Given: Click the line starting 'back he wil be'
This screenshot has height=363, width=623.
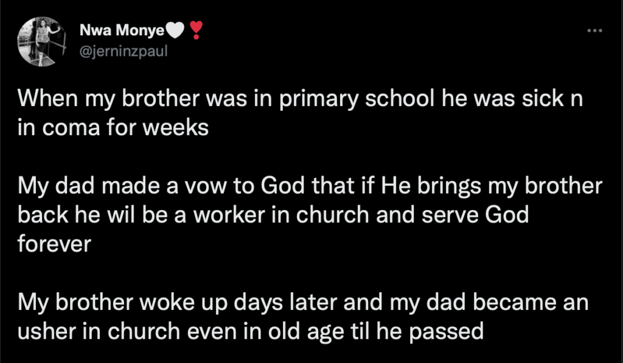Looking at the screenshot, I should click(273, 215).
